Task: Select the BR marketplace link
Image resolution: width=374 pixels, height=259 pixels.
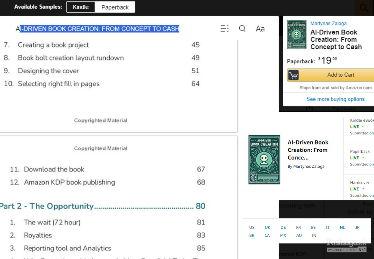Action: (x=252, y=235)
